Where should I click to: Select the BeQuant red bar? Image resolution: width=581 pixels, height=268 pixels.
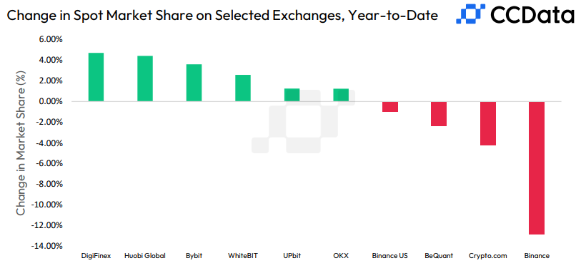tap(439, 114)
